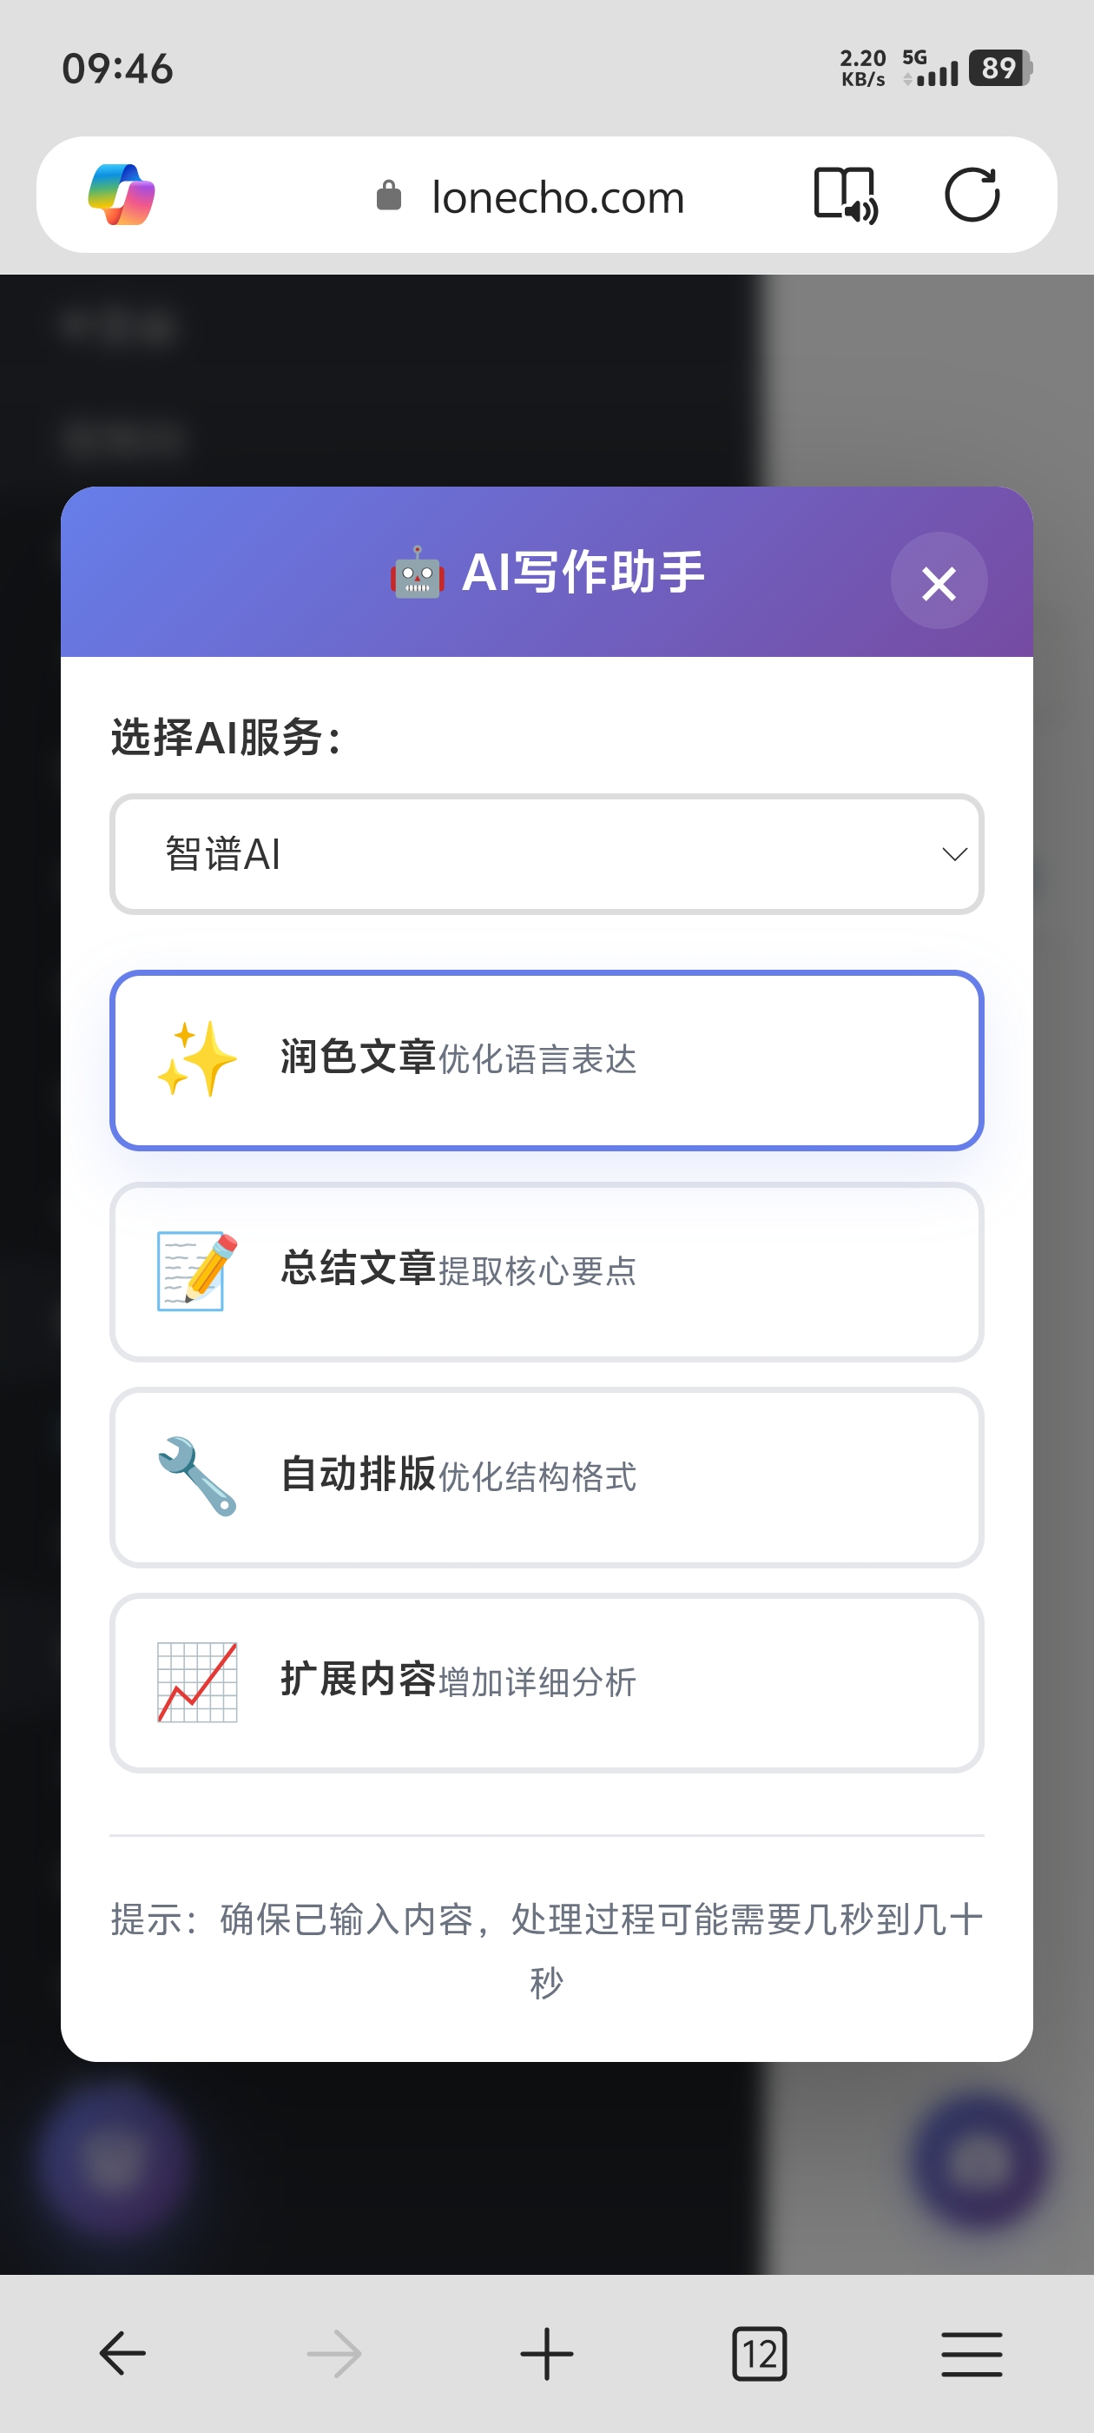
Task: Pick the 自动排版 option
Action: coord(545,1476)
